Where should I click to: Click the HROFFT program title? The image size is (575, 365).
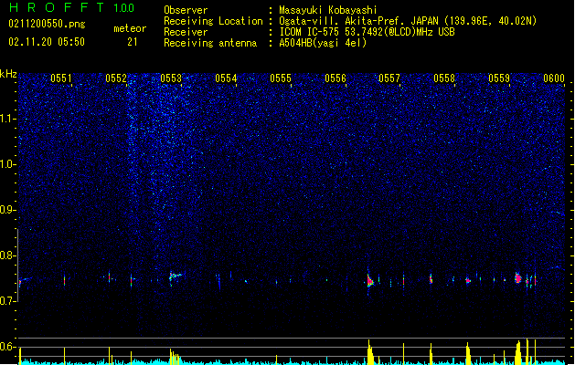pyautogui.click(x=57, y=7)
